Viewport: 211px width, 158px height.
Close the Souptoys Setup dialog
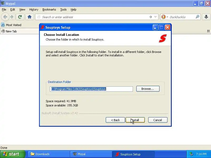[x=167, y=27]
